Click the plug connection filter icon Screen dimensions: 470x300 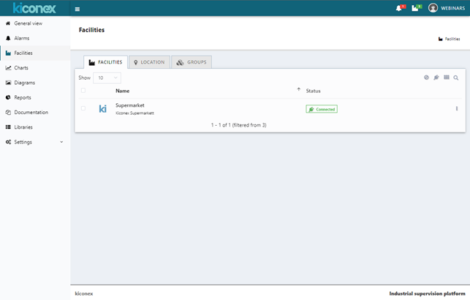(x=436, y=78)
